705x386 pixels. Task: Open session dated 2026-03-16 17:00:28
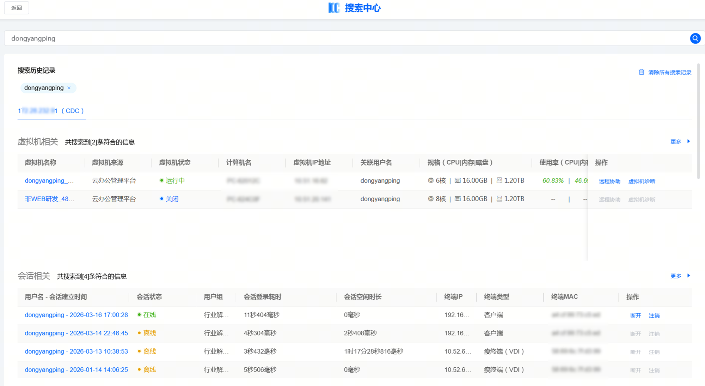coord(76,315)
